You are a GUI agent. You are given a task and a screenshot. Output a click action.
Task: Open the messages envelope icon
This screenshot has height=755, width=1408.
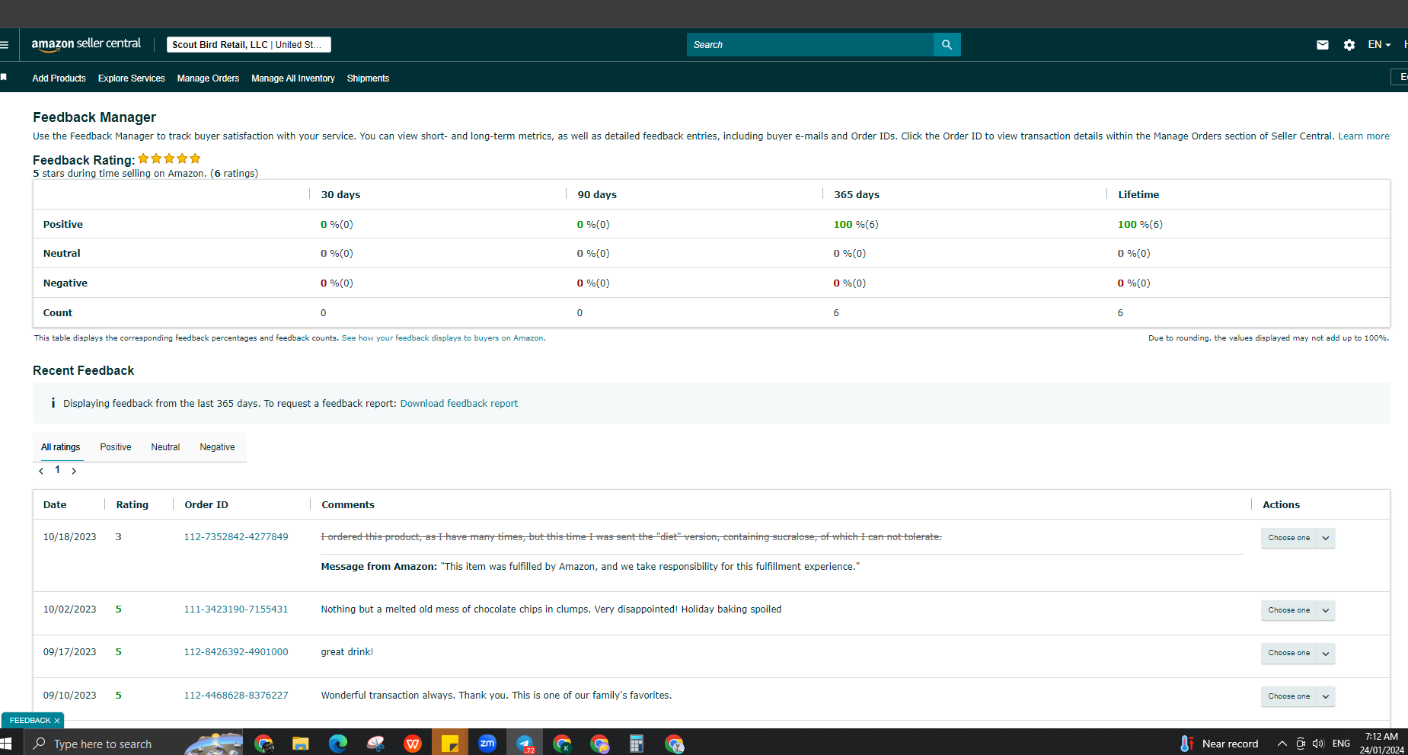pos(1322,45)
